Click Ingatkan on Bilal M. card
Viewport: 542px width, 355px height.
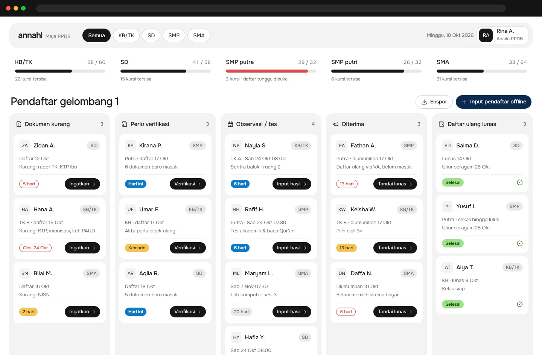(x=82, y=312)
